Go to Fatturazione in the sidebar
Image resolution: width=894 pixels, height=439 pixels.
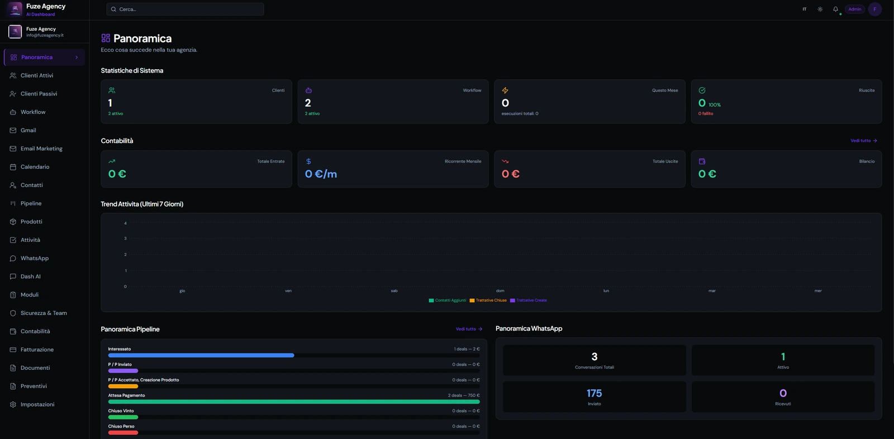point(45,350)
